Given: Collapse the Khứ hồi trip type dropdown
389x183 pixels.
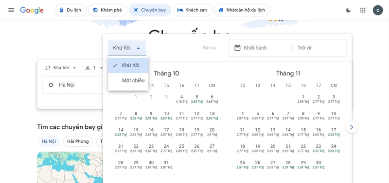Looking at the screenshot, I should tap(127, 48).
